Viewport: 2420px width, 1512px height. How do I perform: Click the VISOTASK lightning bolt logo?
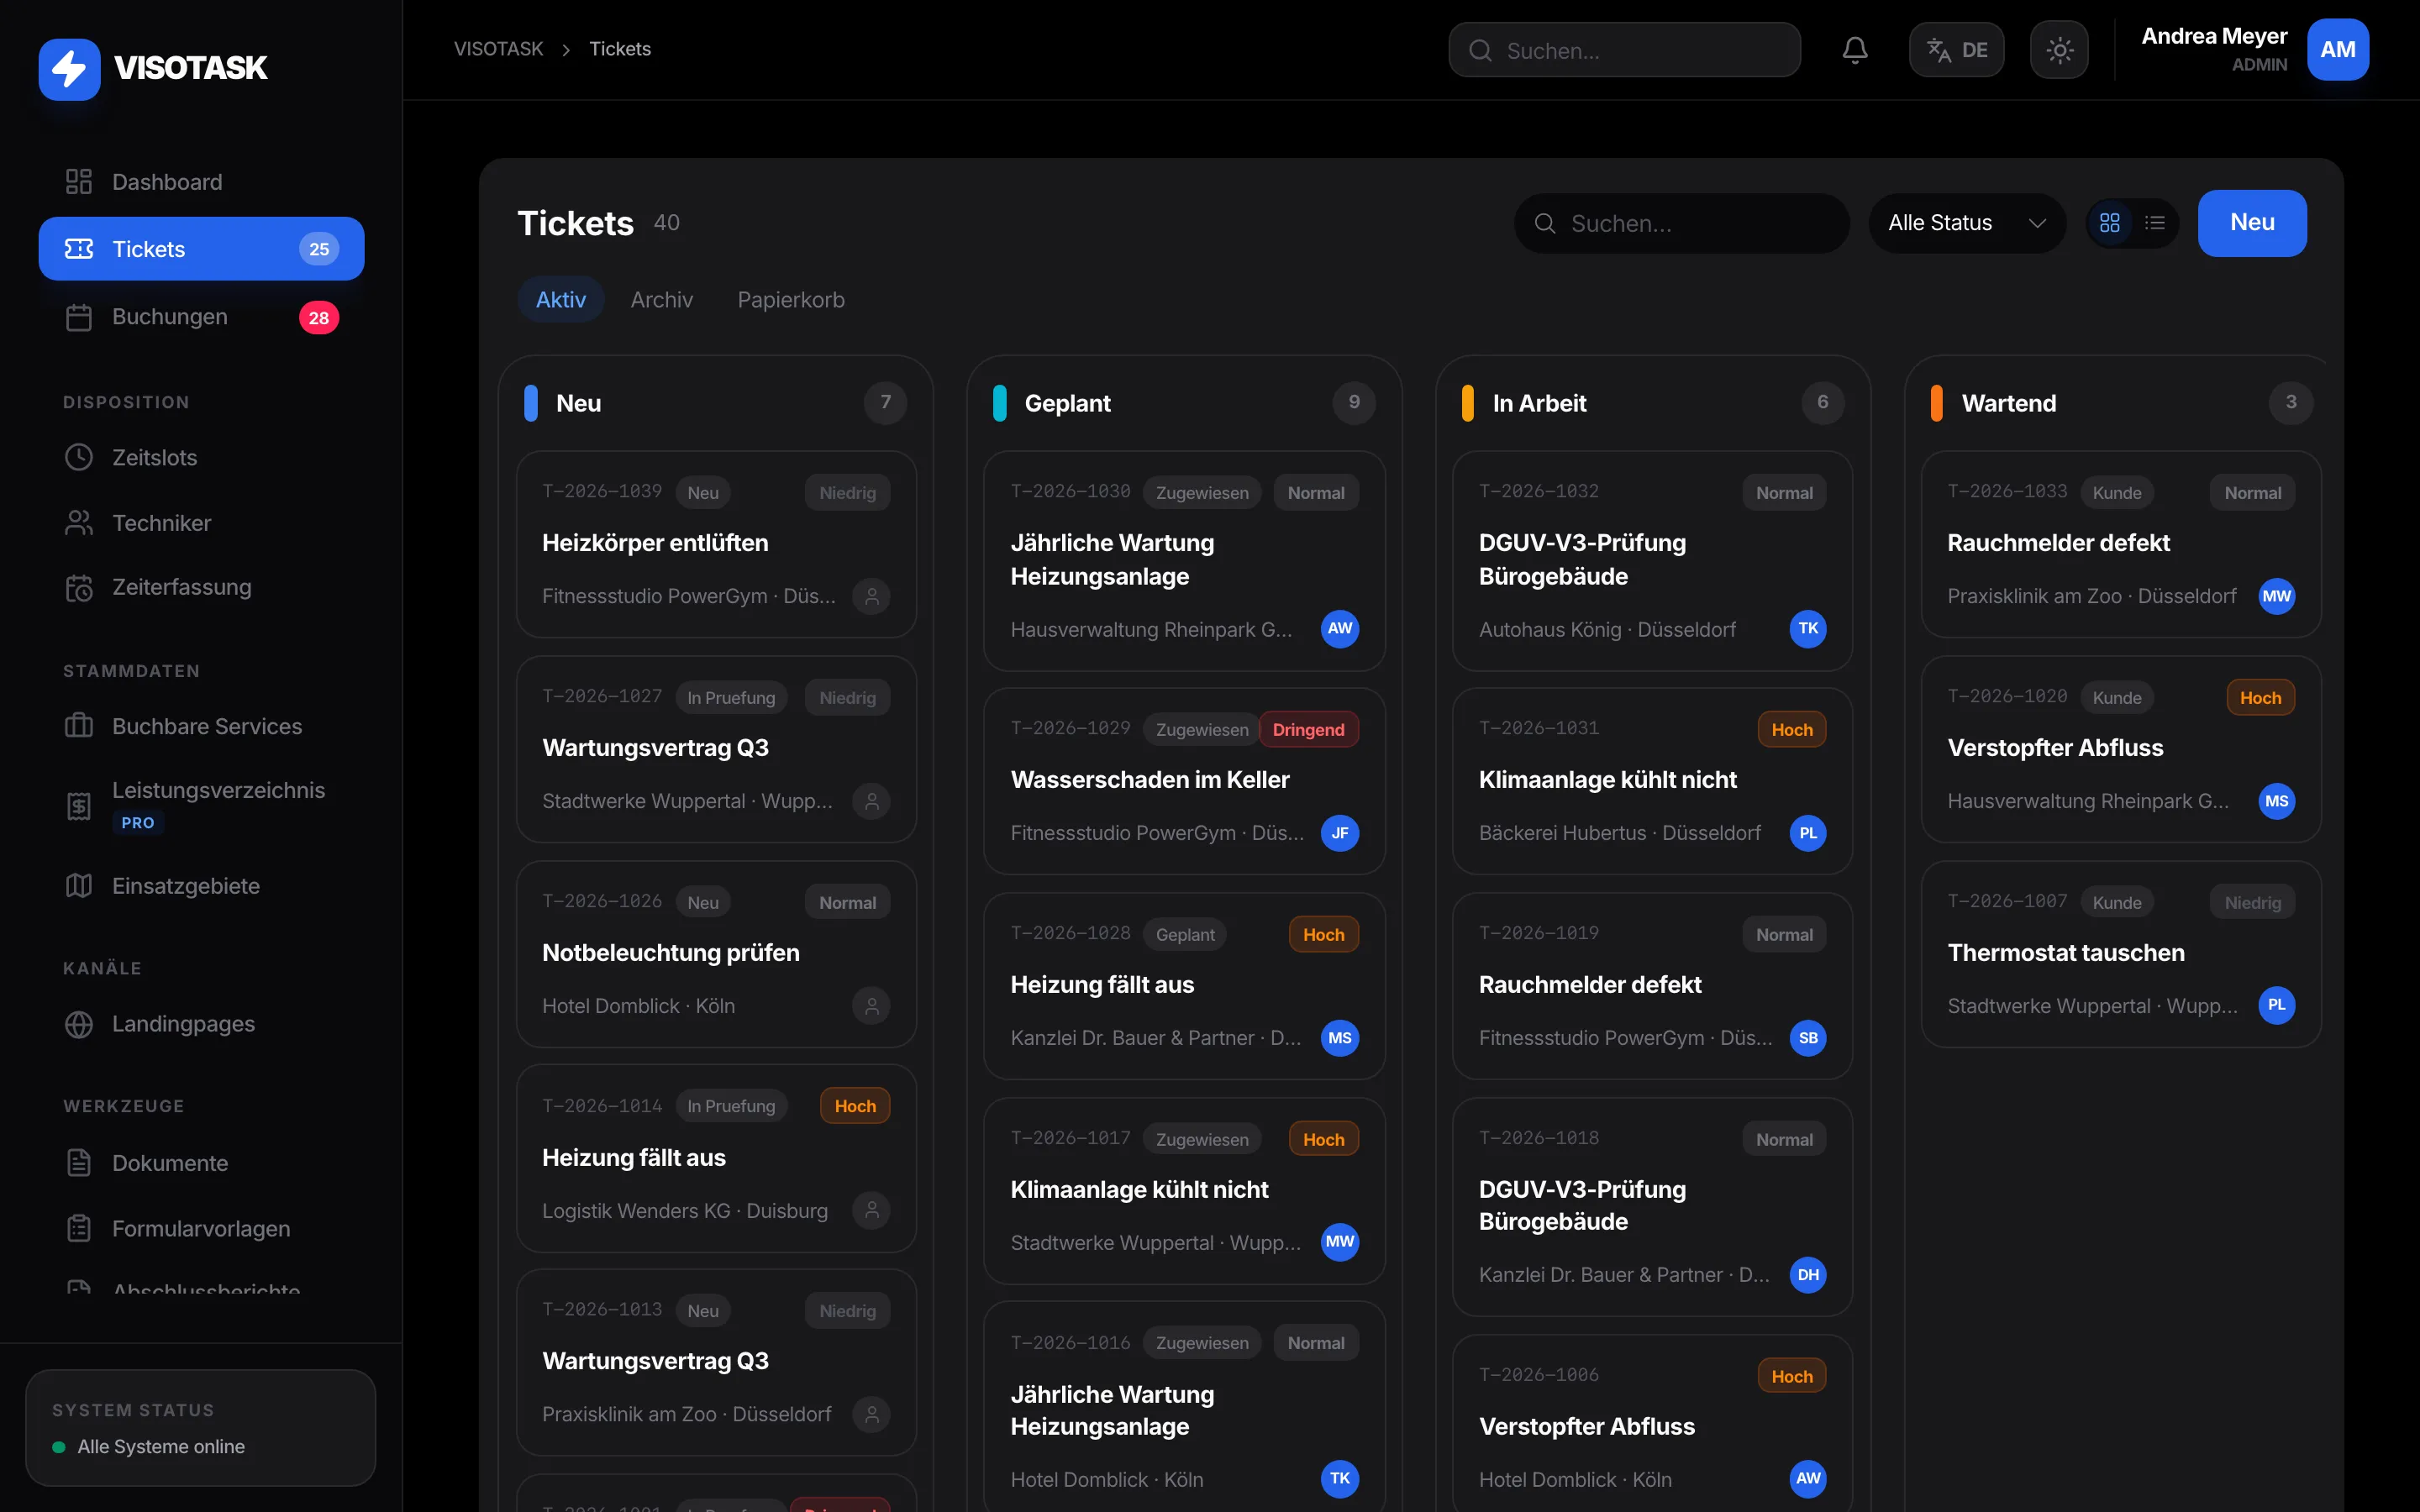(69, 69)
